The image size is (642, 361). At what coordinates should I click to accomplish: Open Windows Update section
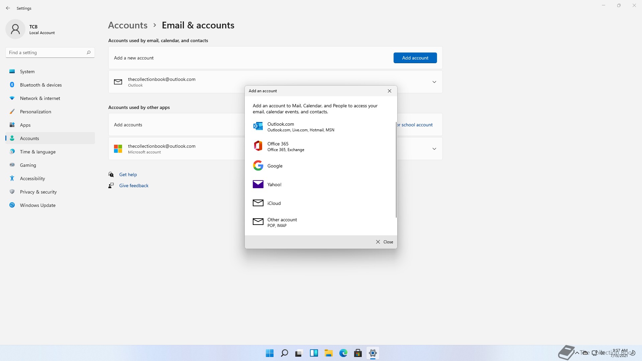(x=37, y=205)
